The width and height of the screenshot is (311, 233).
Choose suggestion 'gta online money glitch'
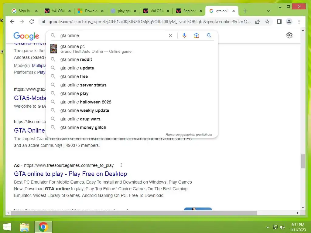point(132,128)
